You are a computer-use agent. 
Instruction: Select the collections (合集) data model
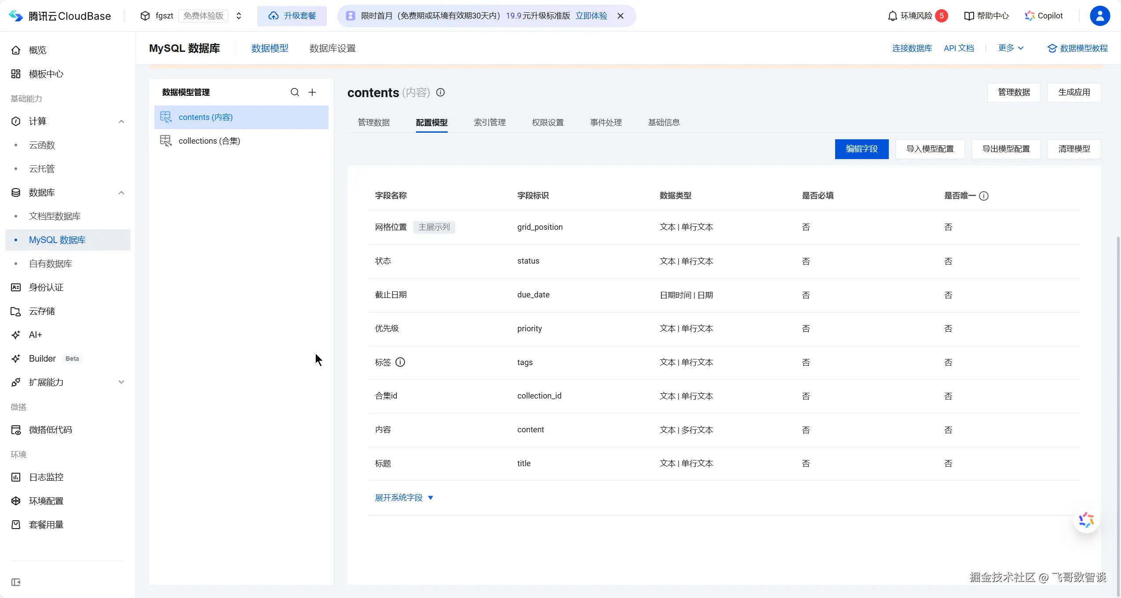click(210, 141)
